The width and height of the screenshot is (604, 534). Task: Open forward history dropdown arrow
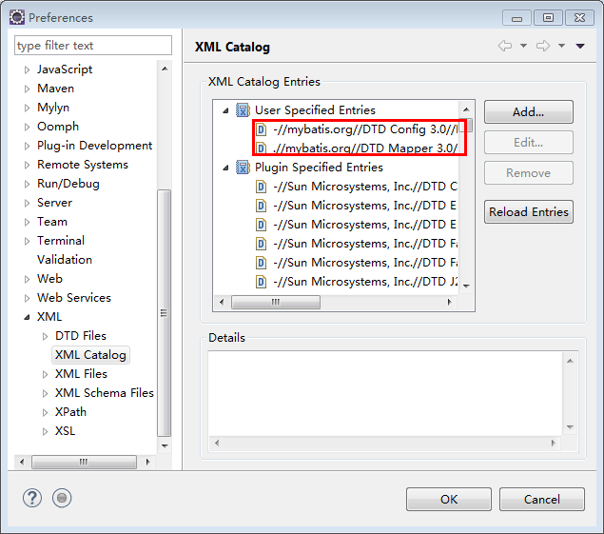561,46
